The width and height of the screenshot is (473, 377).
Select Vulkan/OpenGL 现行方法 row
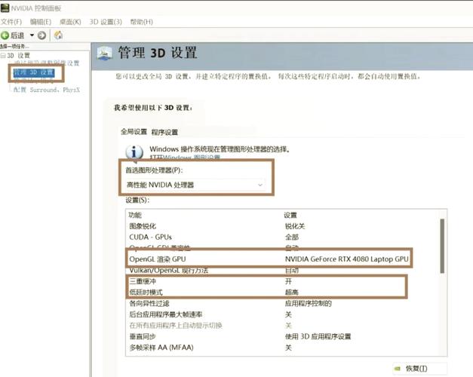coord(283,270)
